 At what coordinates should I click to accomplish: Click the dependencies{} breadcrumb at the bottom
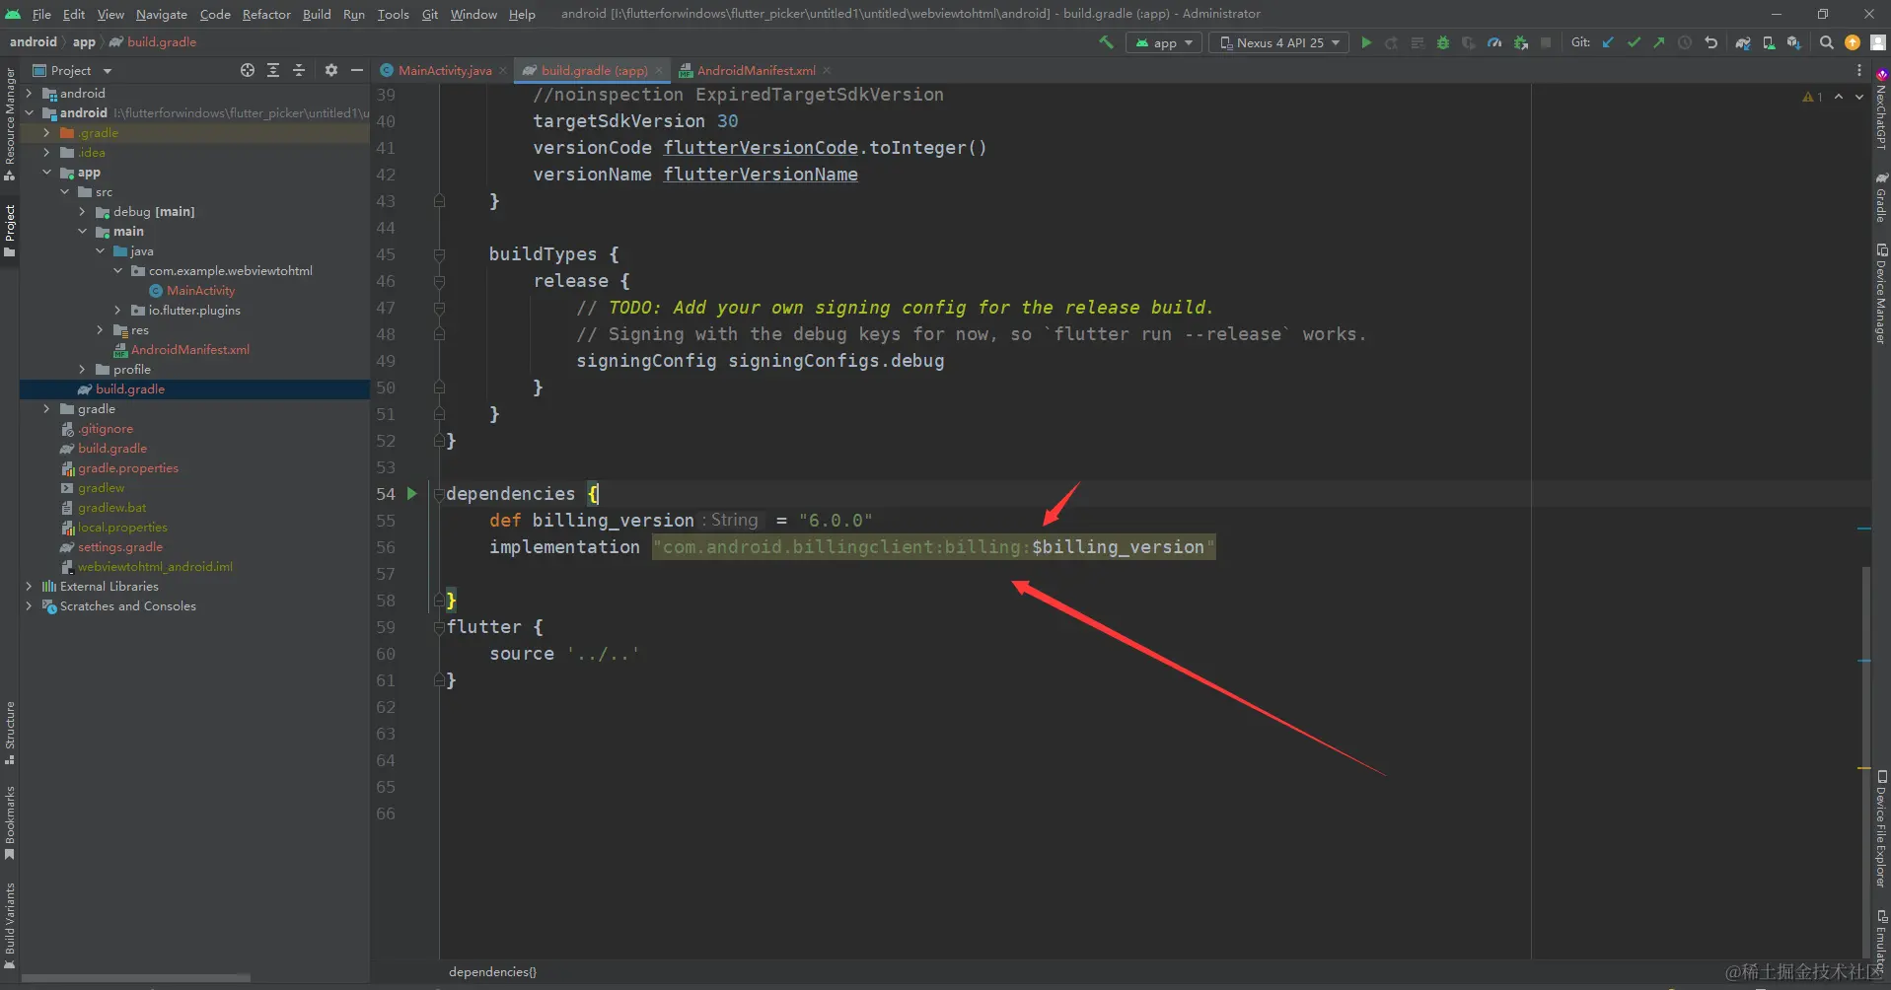coord(492,971)
